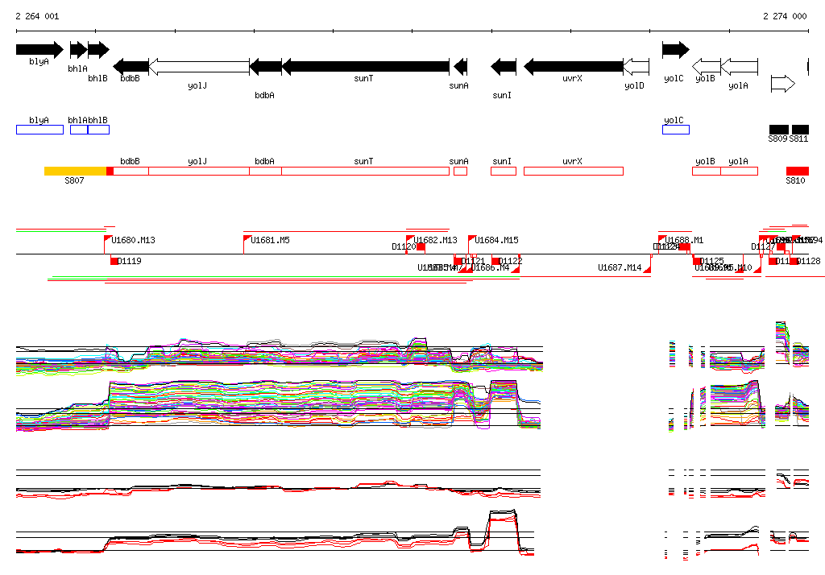
Task: Select the white yolB gene arrow
Action: point(706,67)
